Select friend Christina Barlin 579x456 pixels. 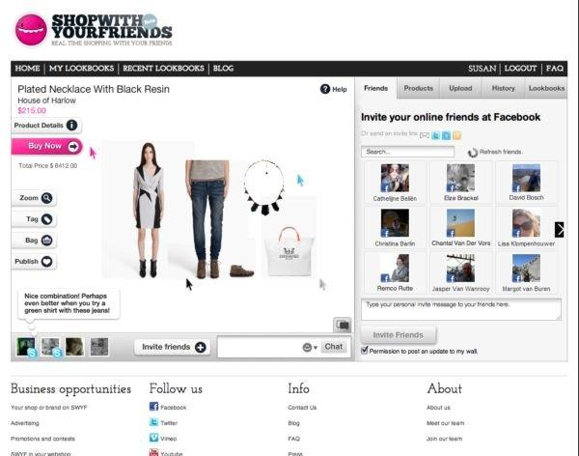pyautogui.click(x=395, y=227)
